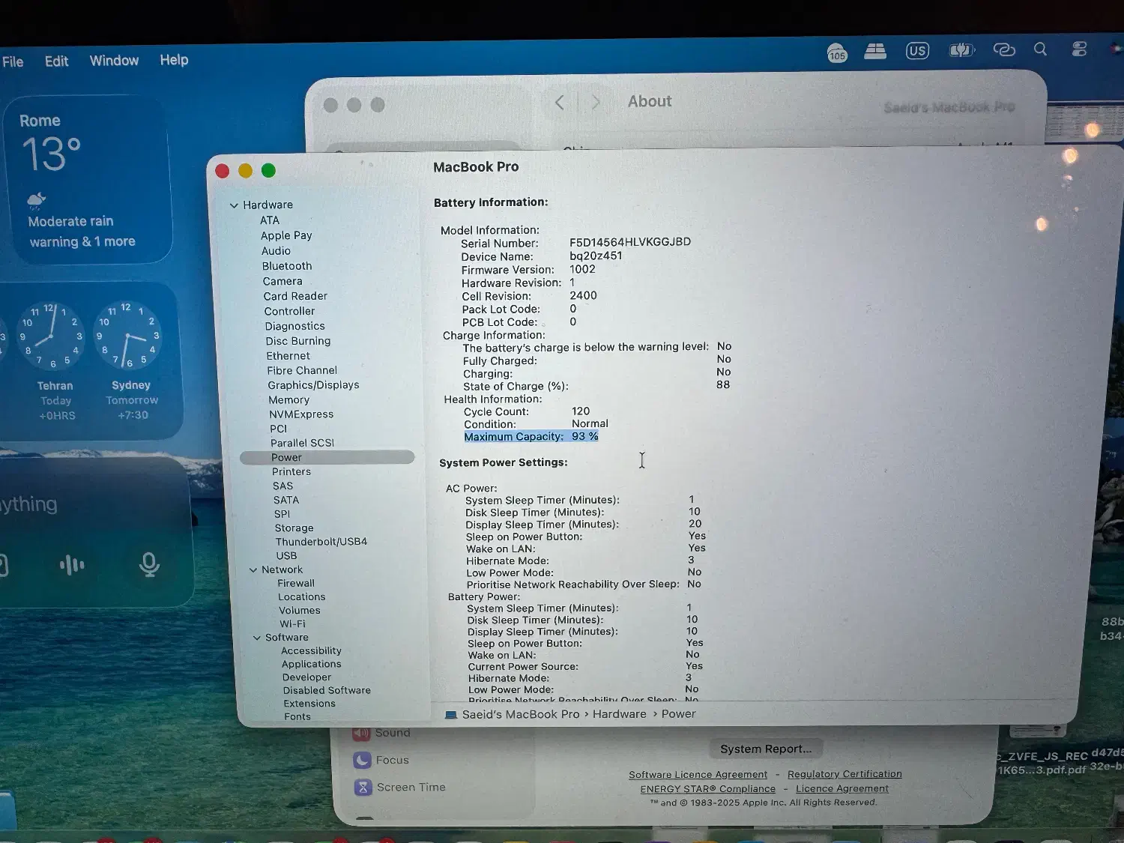Open Screen Time settings via its hourglass icon
Screen dimensions: 1124x843
[363, 787]
